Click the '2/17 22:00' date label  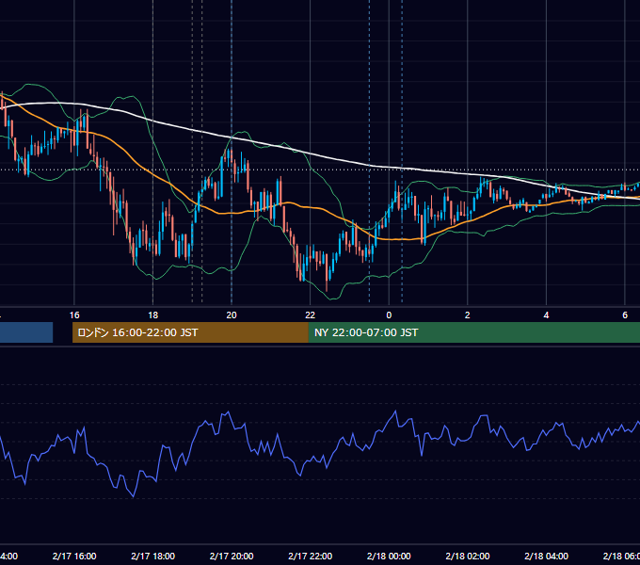(311, 556)
